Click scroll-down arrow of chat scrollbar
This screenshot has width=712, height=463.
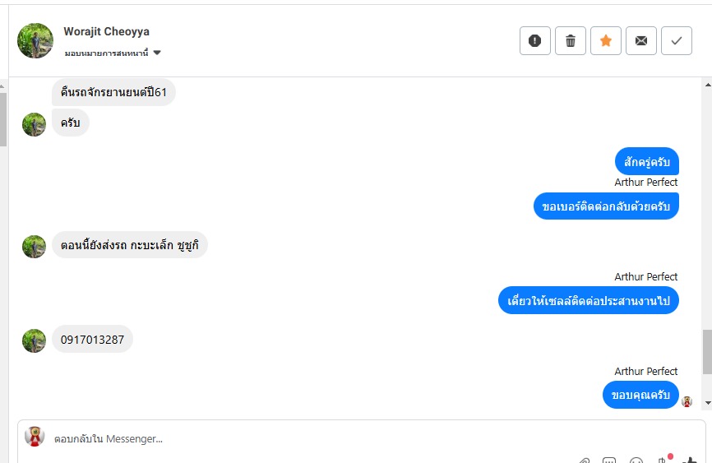click(708, 403)
